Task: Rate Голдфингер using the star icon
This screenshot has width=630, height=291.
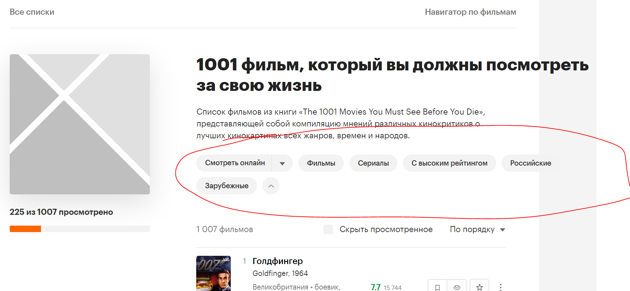Action: 479,287
